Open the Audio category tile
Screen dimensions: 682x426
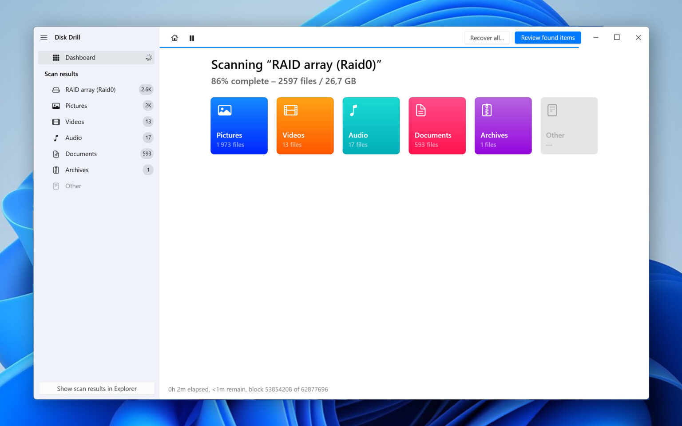[371, 126]
